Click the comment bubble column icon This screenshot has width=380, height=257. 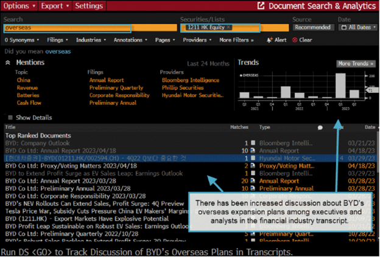tap(320, 128)
